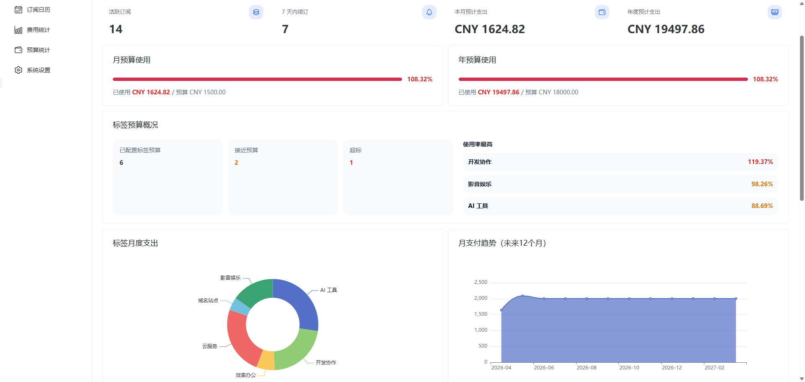Click the active subscription count 14
The height and width of the screenshot is (382, 805).
[116, 29]
